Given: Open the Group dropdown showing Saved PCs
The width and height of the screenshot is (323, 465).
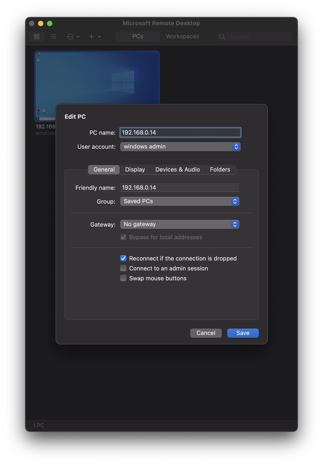Looking at the screenshot, I should click(x=179, y=201).
